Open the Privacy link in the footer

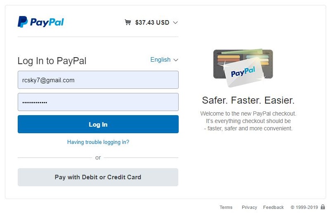pos(249,207)
